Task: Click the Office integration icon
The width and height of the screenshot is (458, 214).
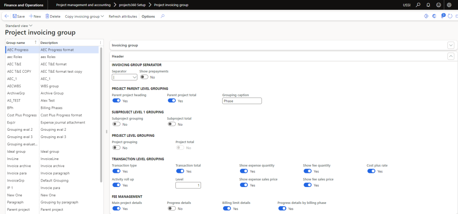Action: 434,16
